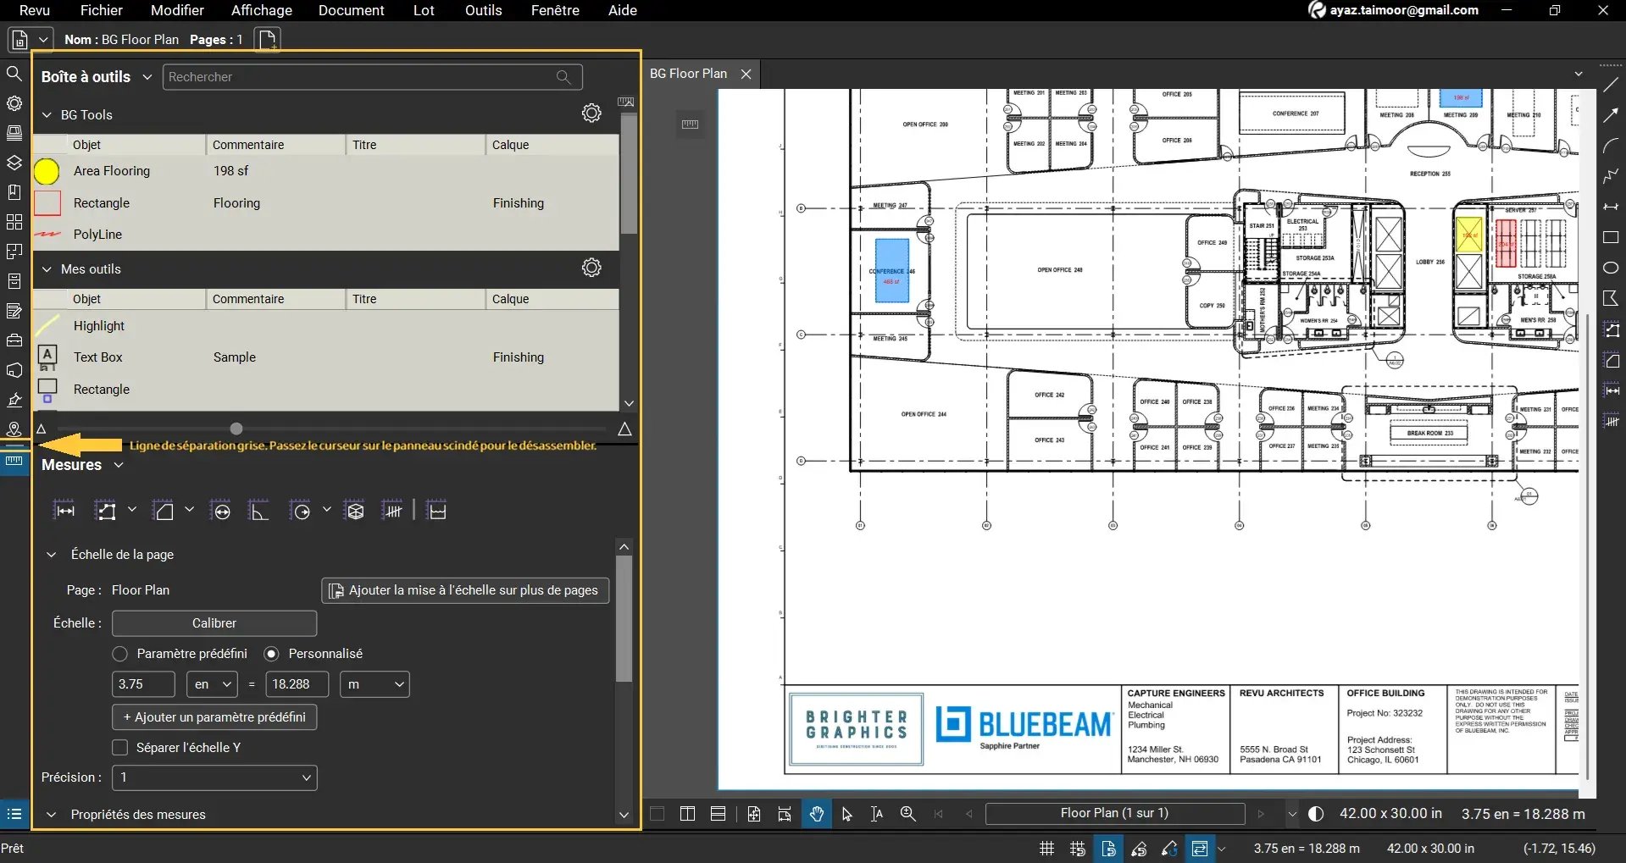Click the Floor Plan page navigation field
The width and height of the screenshot is (1626, 863).
(x=1114, y=813)
